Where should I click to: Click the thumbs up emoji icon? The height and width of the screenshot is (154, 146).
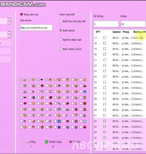click(25, 80)
